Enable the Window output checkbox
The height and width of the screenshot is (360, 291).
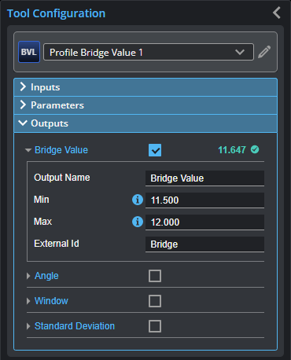click(x=155, y=301)
